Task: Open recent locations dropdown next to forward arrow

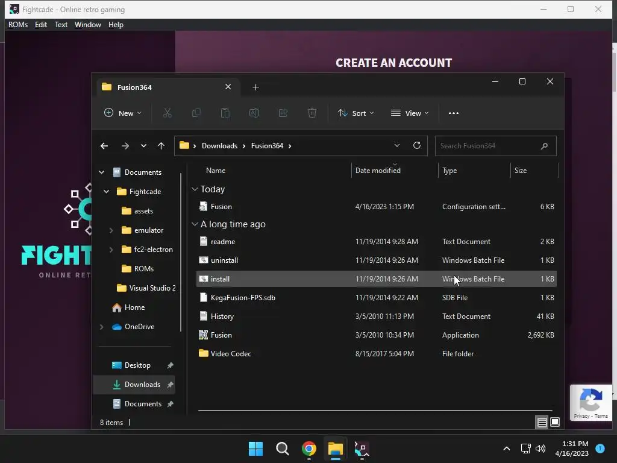Action: point(143,146)
